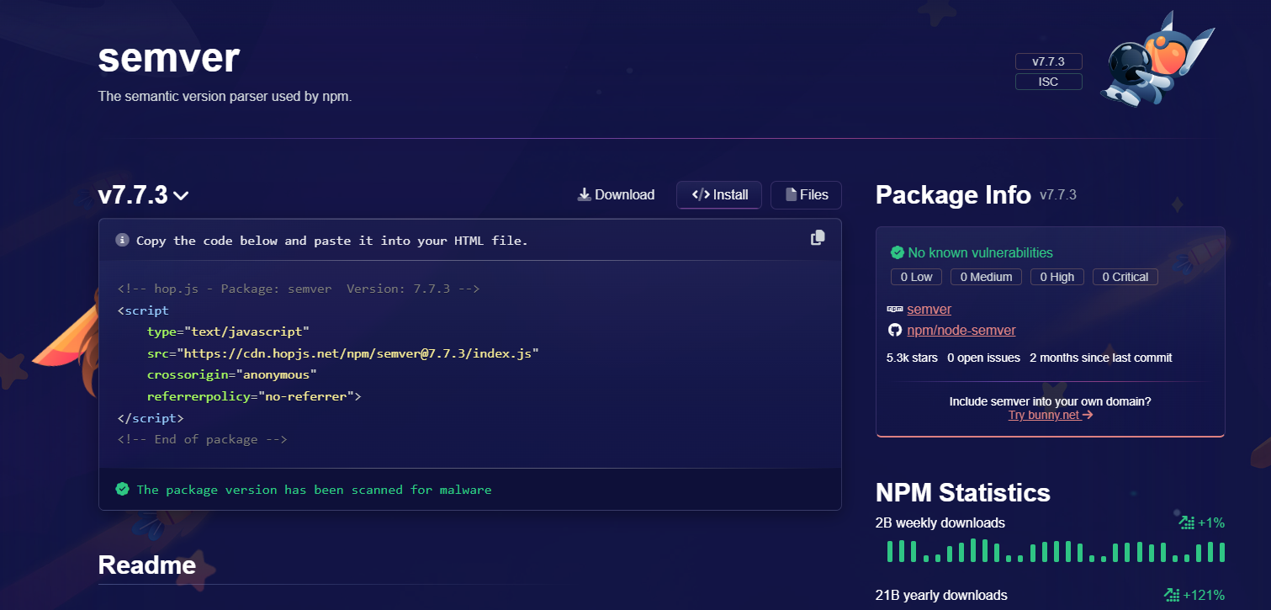Click the "21B yearly downloads" text

(941, 595)
